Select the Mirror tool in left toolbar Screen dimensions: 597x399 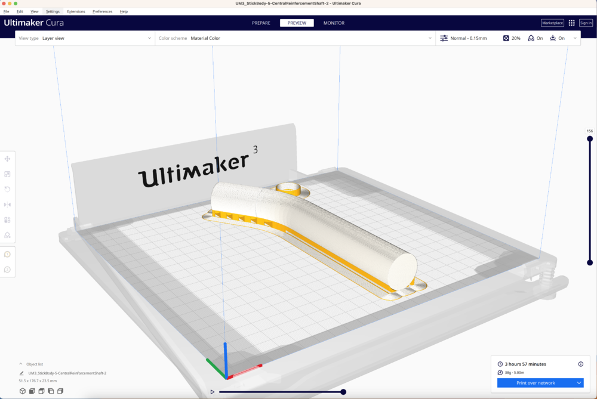pyautogui.click(x=7, y=205)
